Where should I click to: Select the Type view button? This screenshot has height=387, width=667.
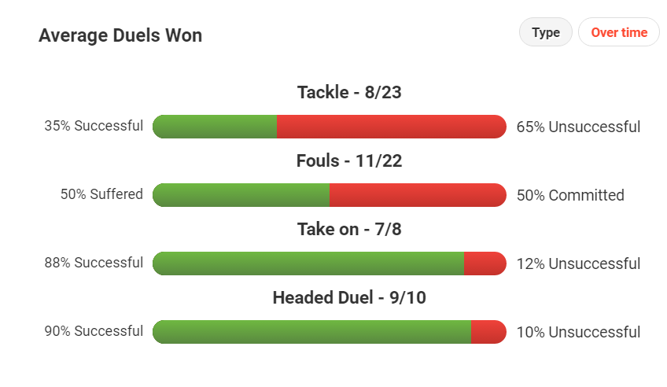click(x=545, y=32)
